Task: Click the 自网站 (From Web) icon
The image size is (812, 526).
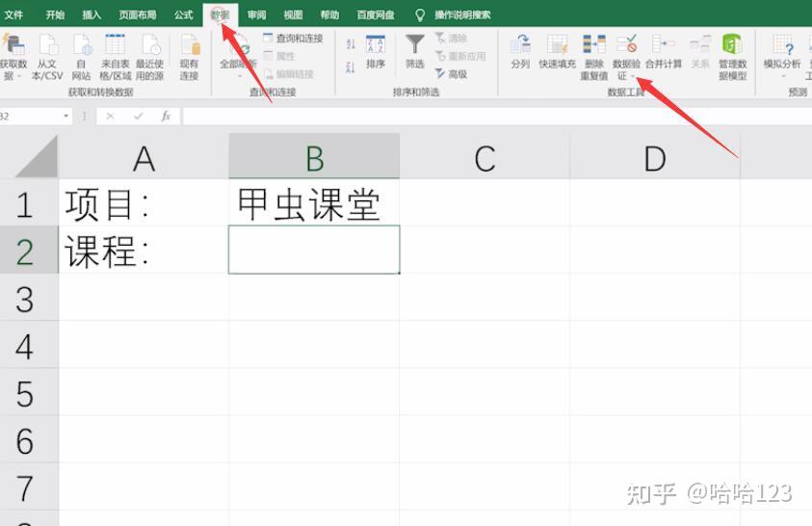Action: (x=81, y=57)
